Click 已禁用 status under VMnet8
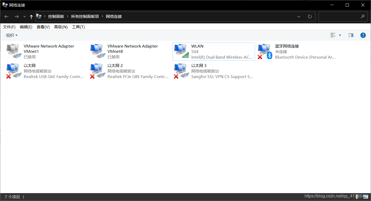The image size is (371, 201). point(113,57)
